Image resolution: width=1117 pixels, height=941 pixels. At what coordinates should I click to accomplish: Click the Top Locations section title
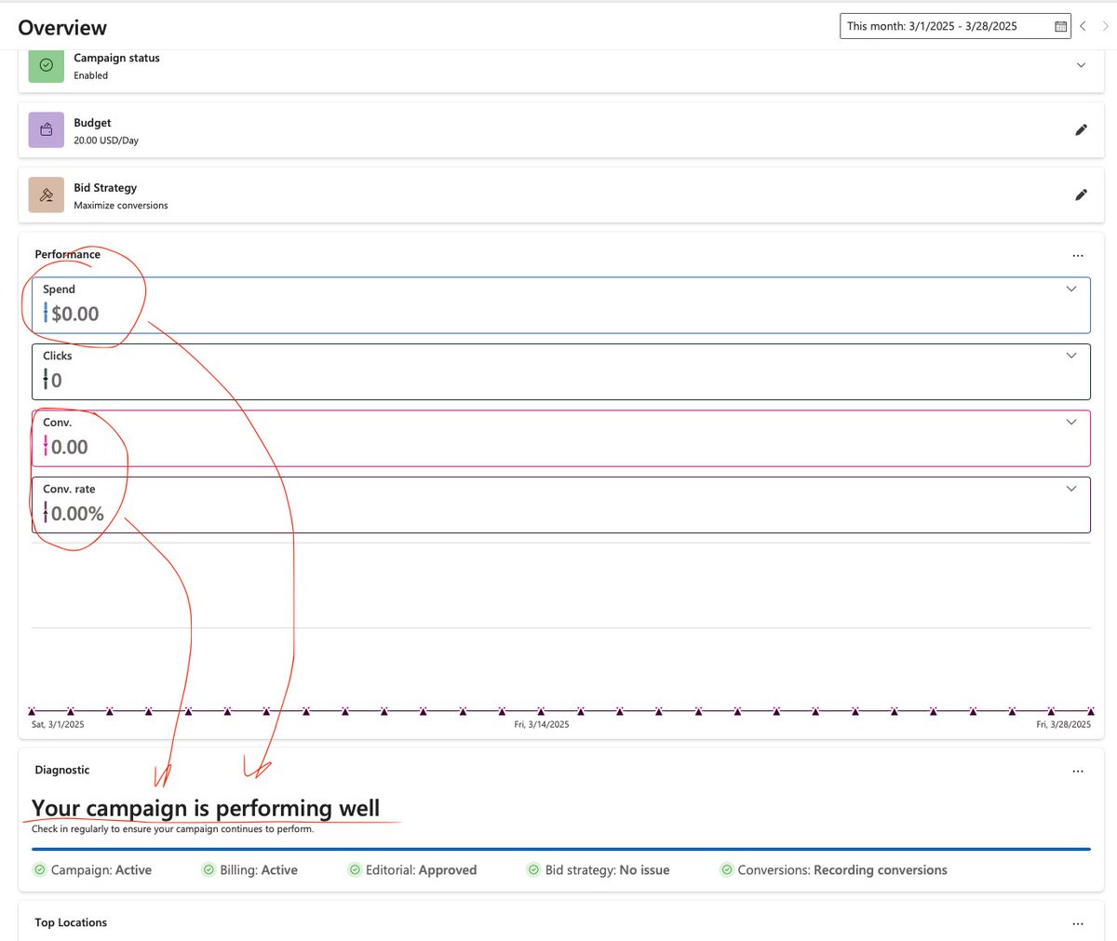(71, 922)
